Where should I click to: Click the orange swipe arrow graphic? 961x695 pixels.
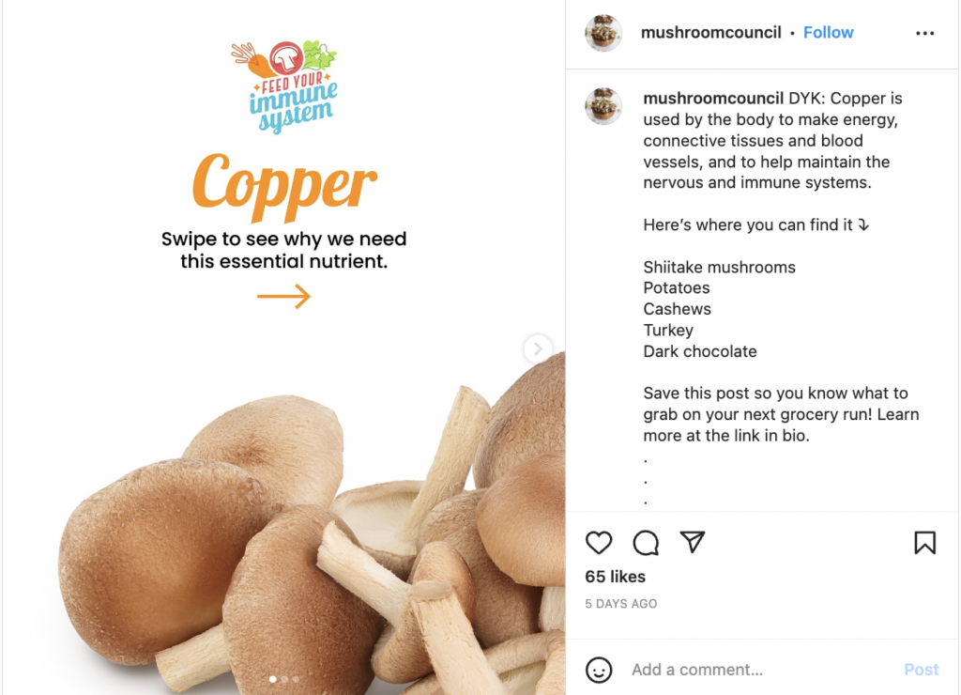(283, 296)
